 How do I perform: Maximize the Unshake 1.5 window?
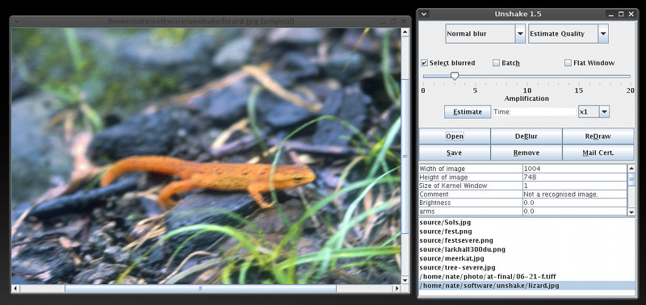click(x=621, y=14)
